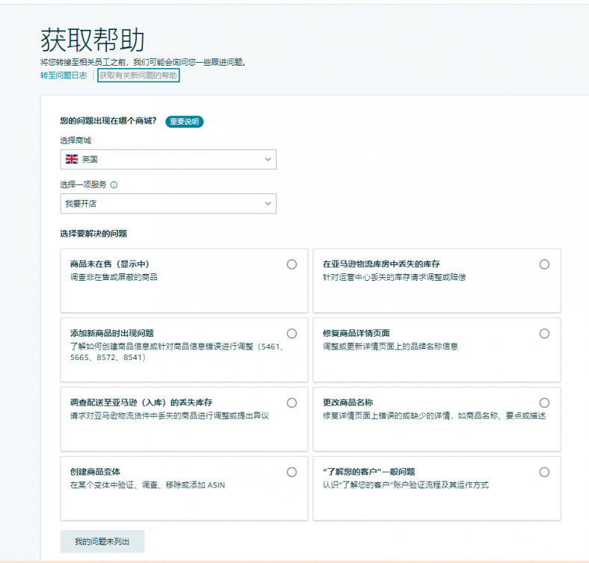Select radio for 修复商品详情页面
This screenshot has height=563, width=589.
[544, 333]
